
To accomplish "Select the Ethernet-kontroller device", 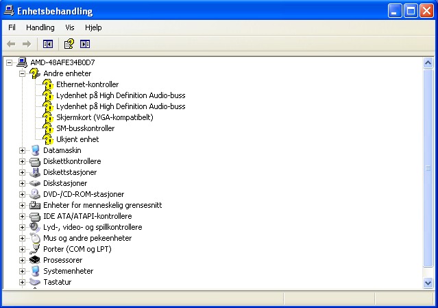I will [88, 84].
